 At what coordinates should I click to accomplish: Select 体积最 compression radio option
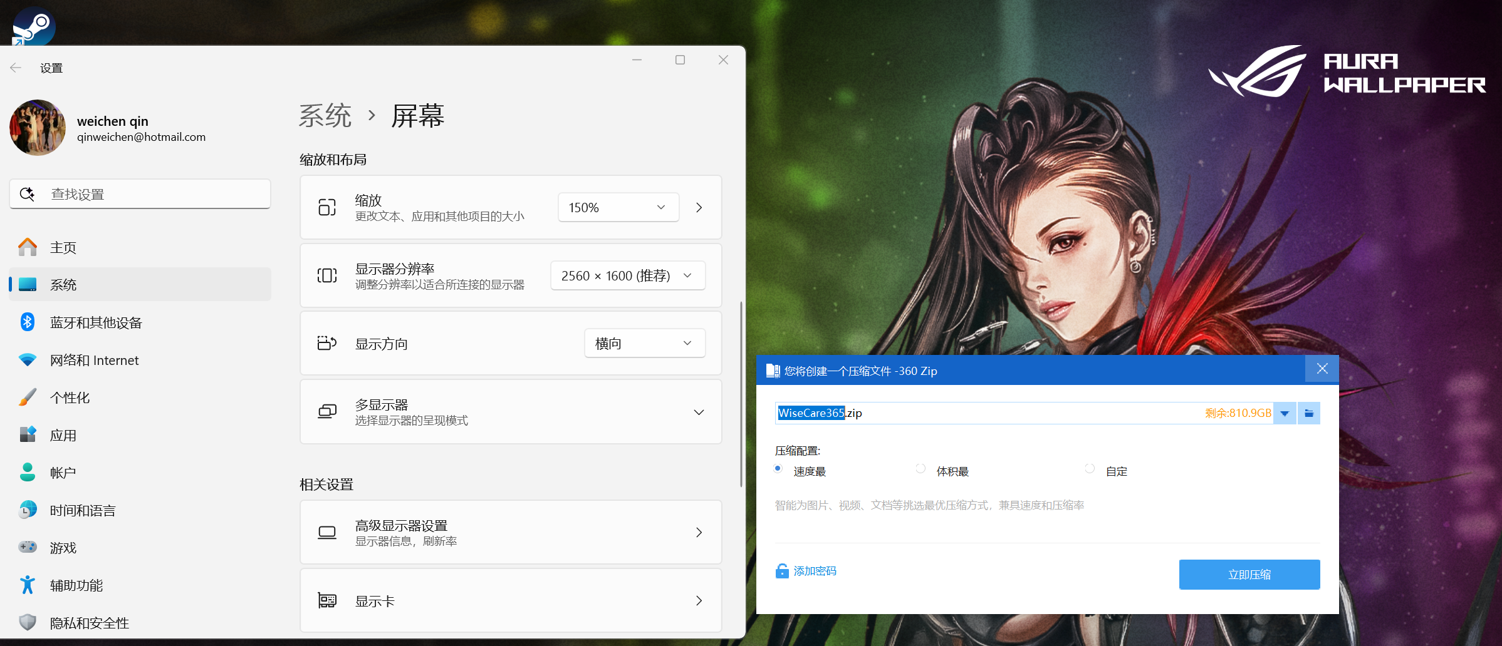click(920, 468)
